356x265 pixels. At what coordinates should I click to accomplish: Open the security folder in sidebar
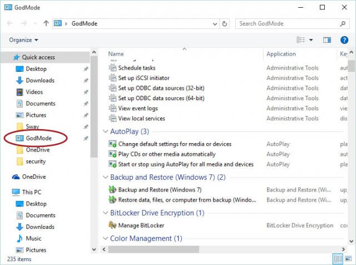coord(36,161)
